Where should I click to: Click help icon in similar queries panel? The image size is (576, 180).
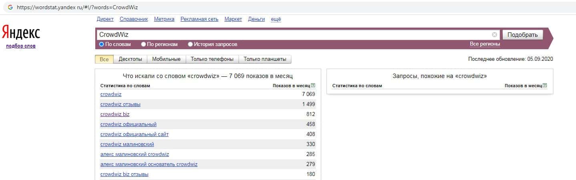coord(545,86)
